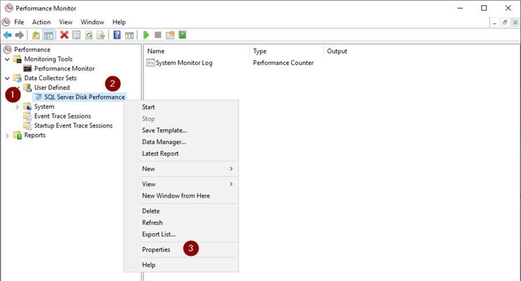Collapse the Data Collector Sets node
This screenshot has height=281, width=521.
(8, 78)
